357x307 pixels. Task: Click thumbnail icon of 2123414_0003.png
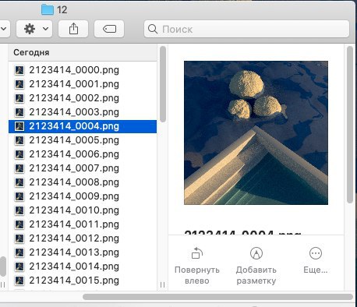tap(19, 112)
